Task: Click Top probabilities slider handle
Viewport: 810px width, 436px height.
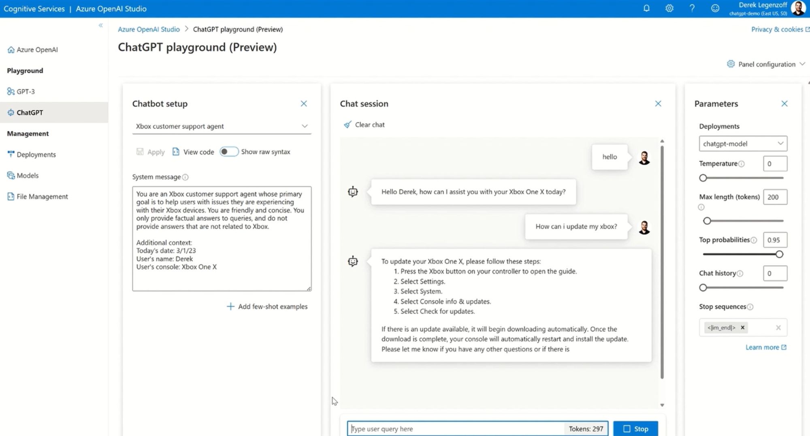Action: point(779,254)
